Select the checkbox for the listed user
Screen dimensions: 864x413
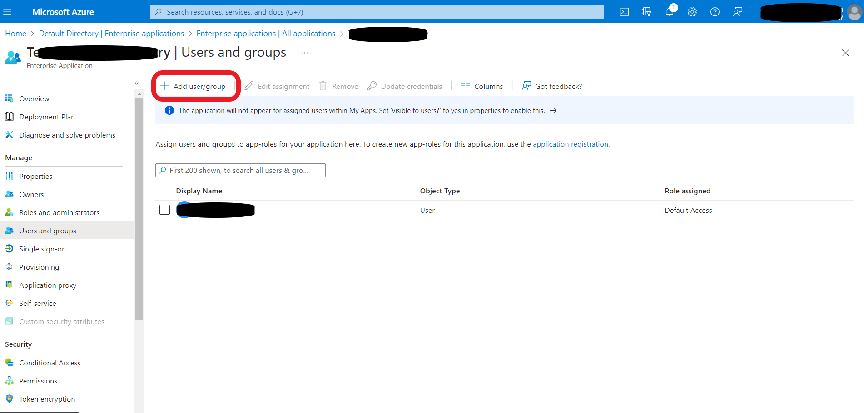tap(164, 210)
